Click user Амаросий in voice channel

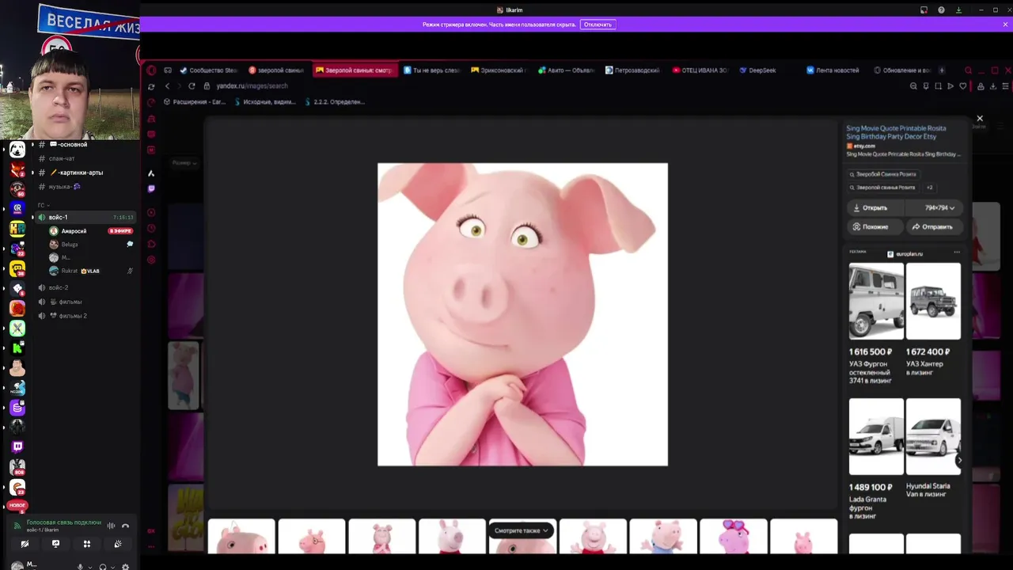tap(89, 230)
